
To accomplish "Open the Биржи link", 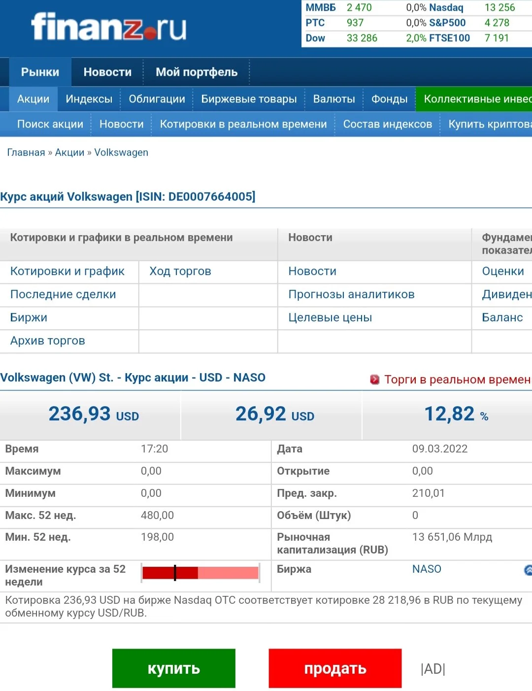I will click(x=29, y=317).
